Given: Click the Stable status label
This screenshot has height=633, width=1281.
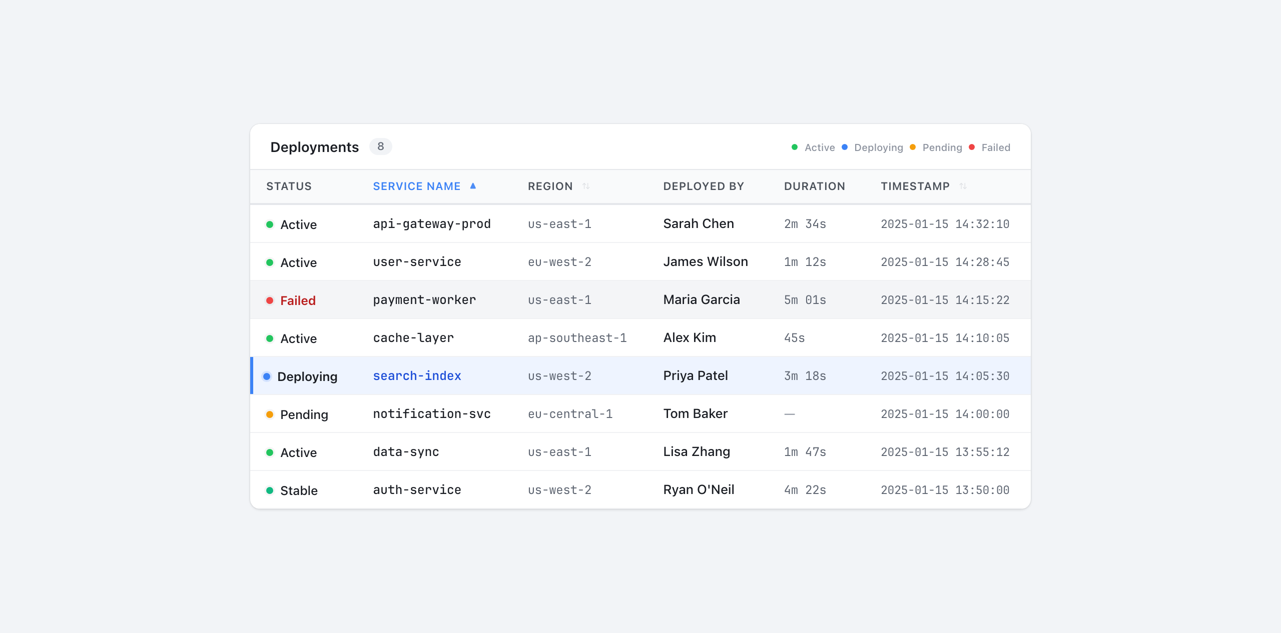Looking at the screenshot, I should [x=299, y=490].
